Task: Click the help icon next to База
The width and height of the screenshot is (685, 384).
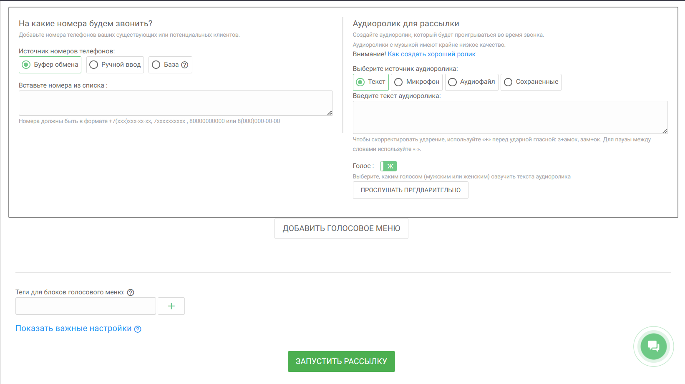Action: [x=185, y=65]
